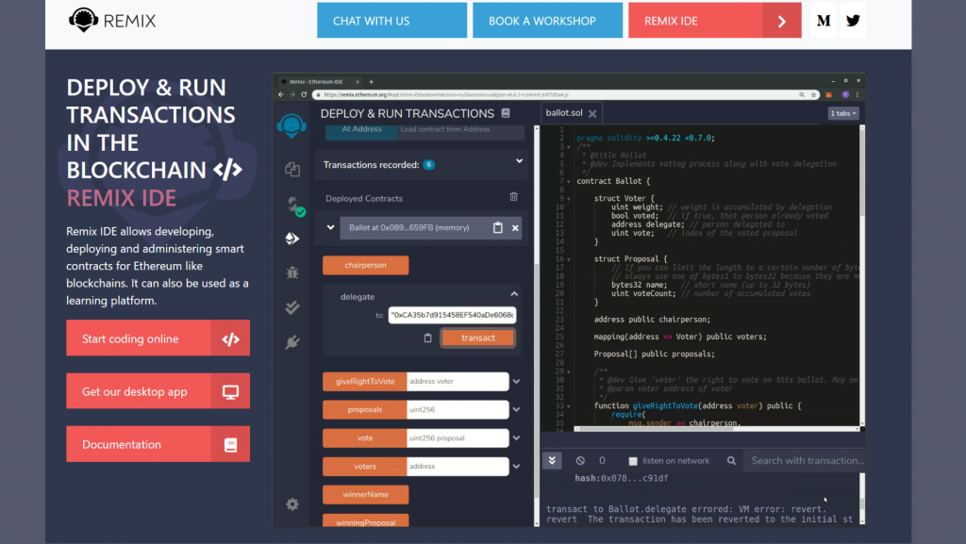This screenshot has width=966, height=544.
Task: Toggle the terminal with the double-chevron icon
Action: coord(552,460)
